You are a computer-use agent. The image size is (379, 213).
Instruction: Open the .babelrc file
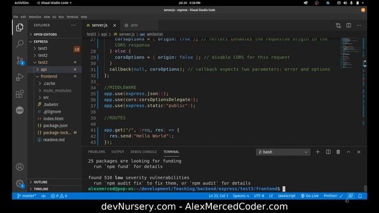(x=51, y=105)
